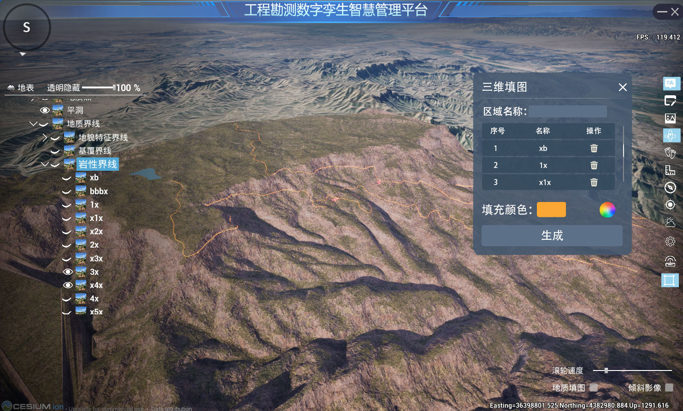Enable the 倾斜影像 checkbox
683x411 pixels.
tap(669, 388)
